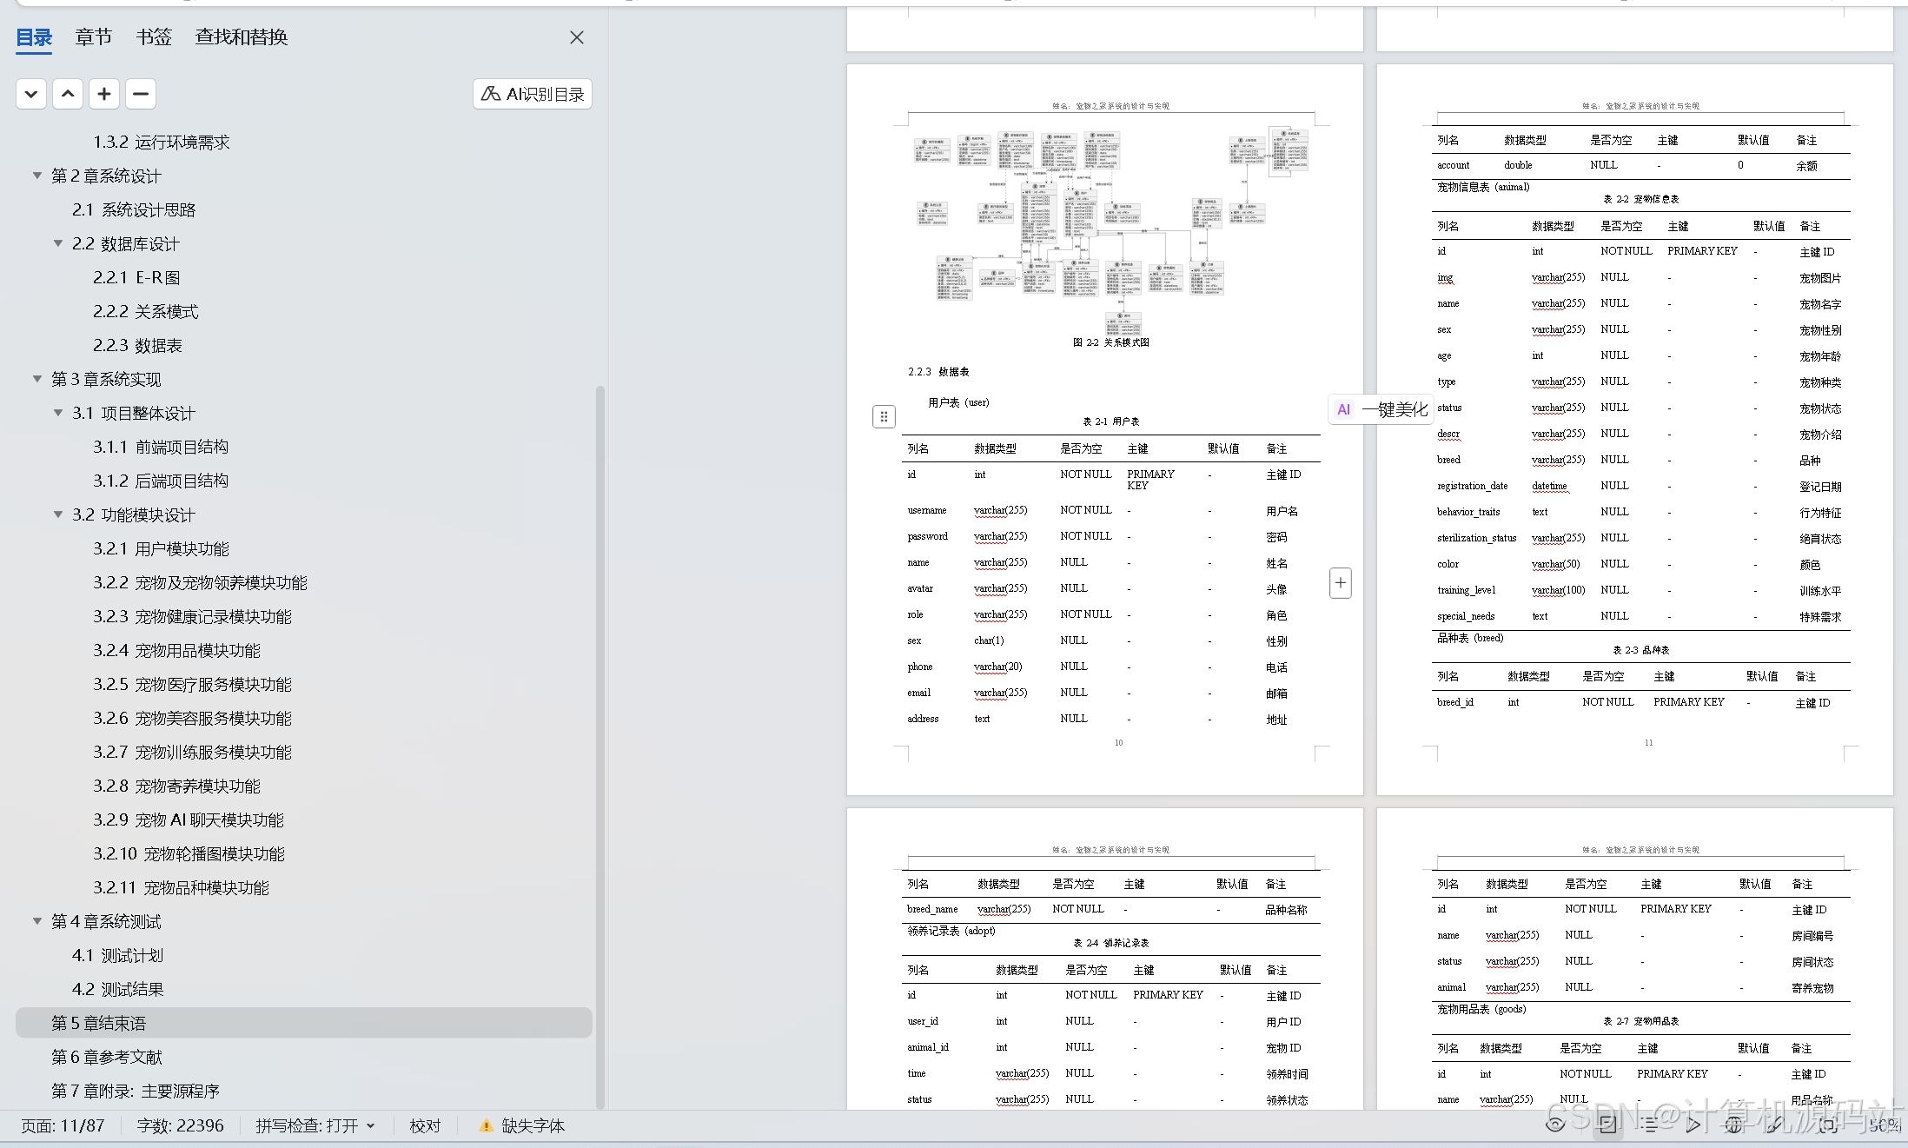The width and height of the screenshot is (1908, 1148).
Task: Jump to 第6章参考文献
Action: click(107, 1057)
